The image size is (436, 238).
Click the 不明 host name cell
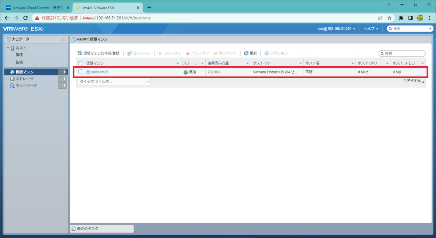pyautogui.click(x=329, y=72)
